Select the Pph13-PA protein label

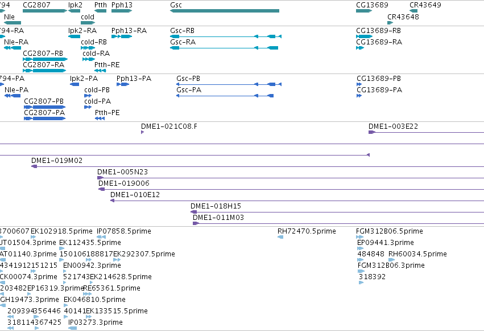pos(134,79)
